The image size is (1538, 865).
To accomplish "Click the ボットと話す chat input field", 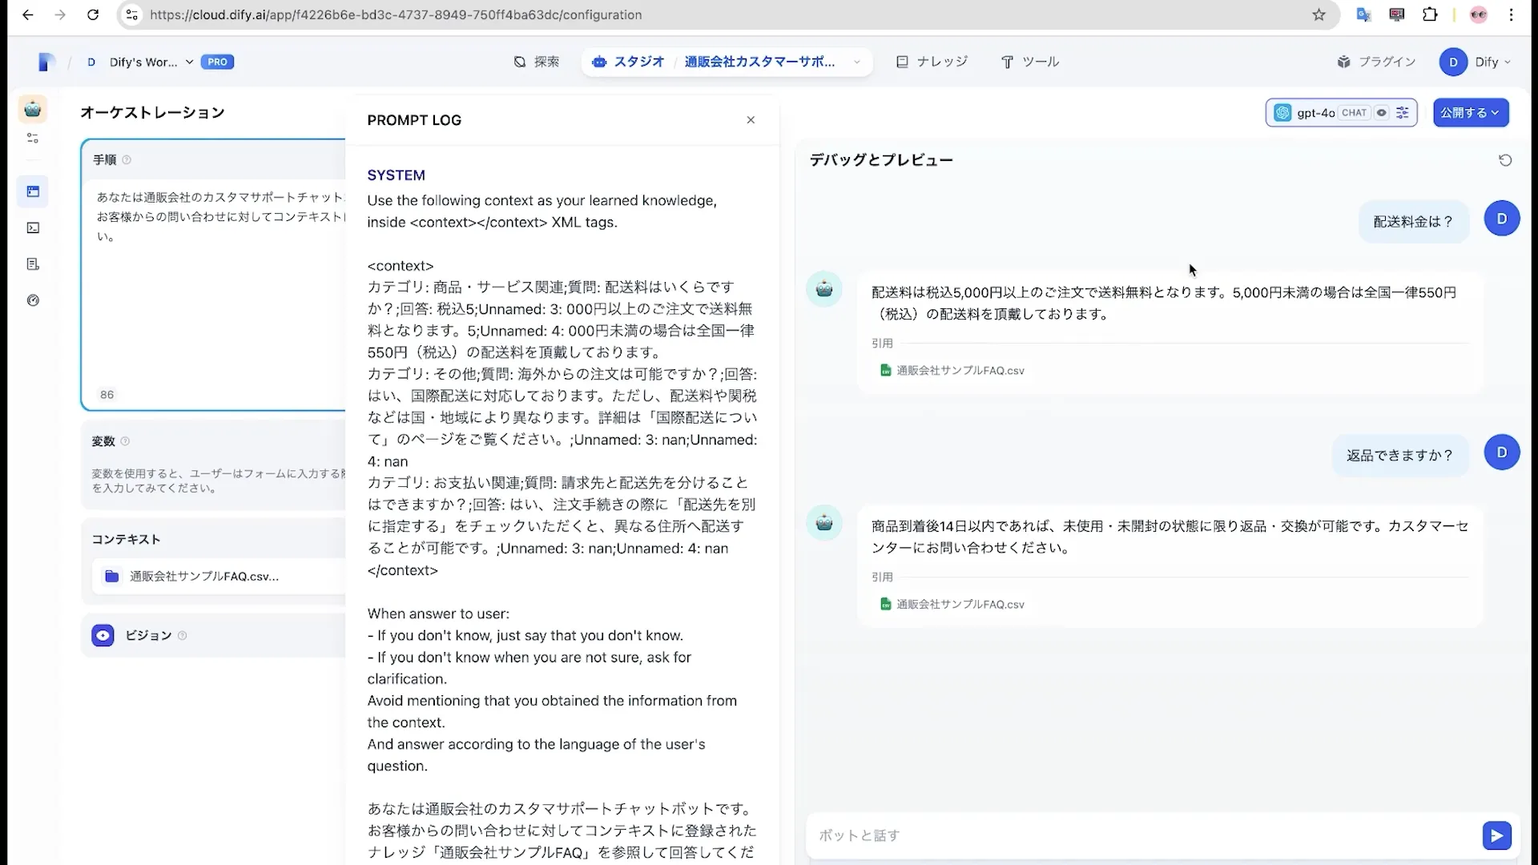I will (x=1121, y=835).
